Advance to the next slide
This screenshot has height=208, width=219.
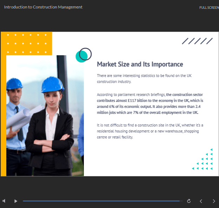[214, 201]
